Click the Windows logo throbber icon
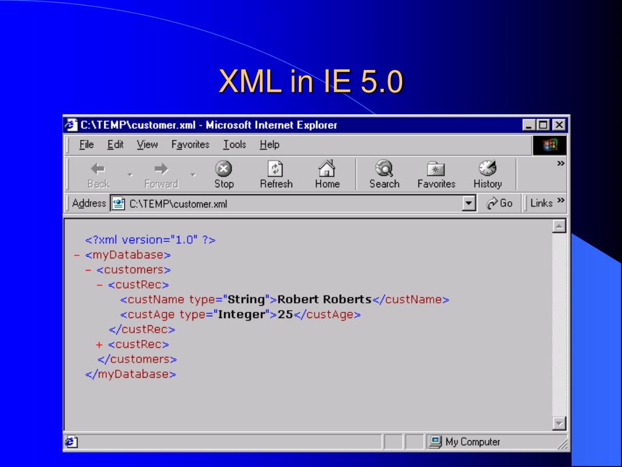622x467 pixels. pyautogui.click(x=549, y=145)
